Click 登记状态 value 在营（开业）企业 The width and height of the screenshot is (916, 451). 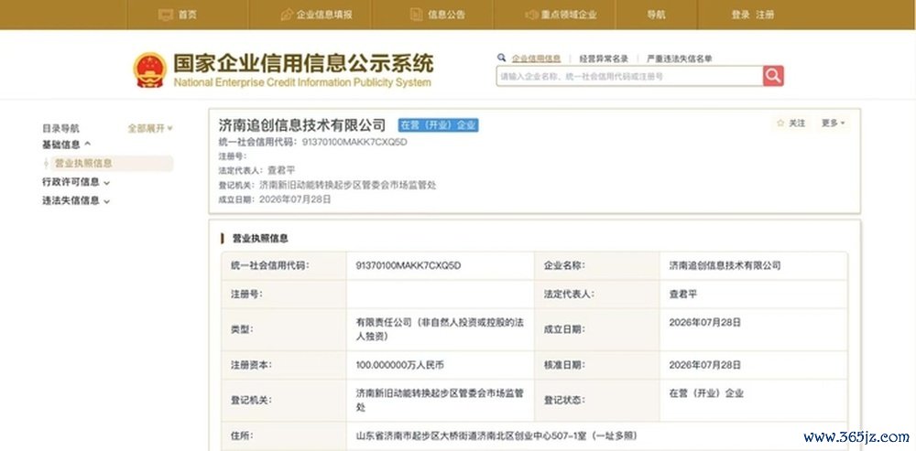click(x=706, y=393)
